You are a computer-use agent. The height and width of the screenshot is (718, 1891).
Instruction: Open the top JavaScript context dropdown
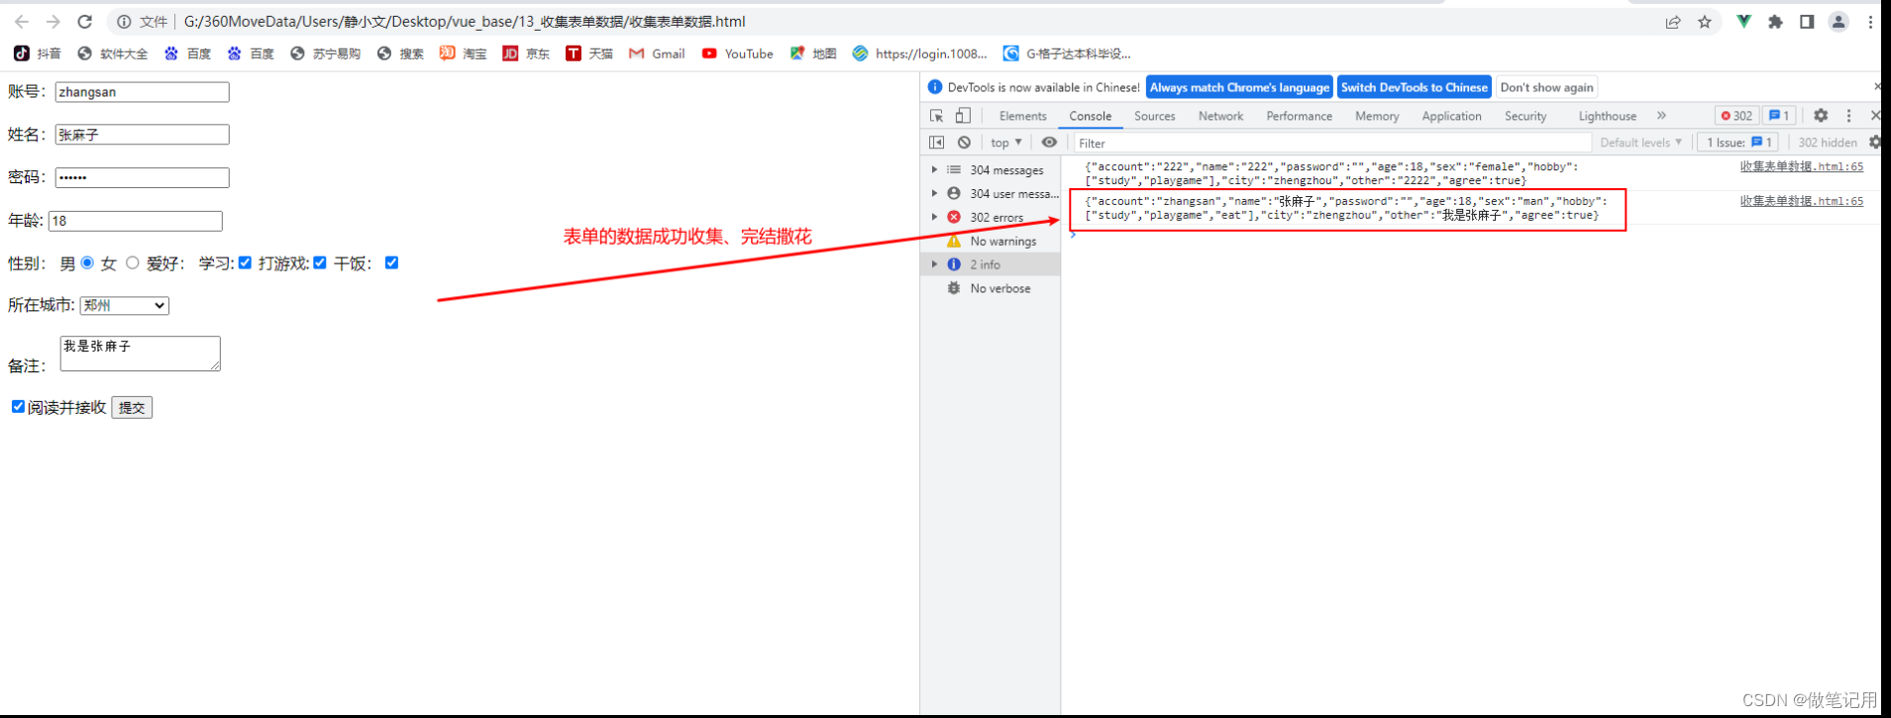click(1006, 143)
